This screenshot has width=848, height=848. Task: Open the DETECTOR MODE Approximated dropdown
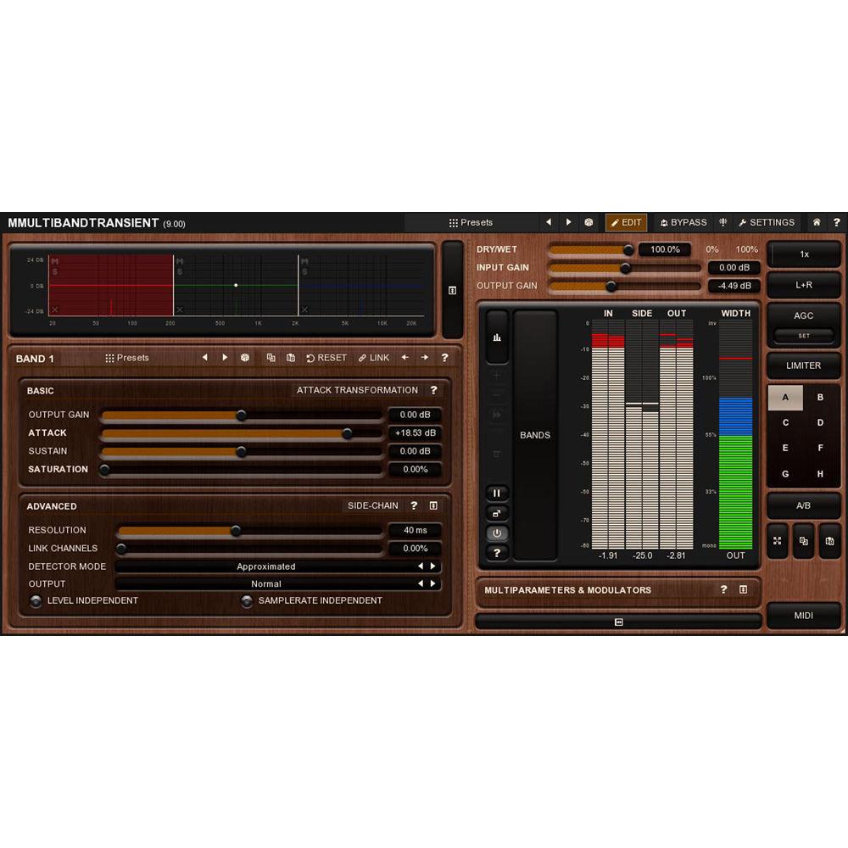[x=265, y=566]
